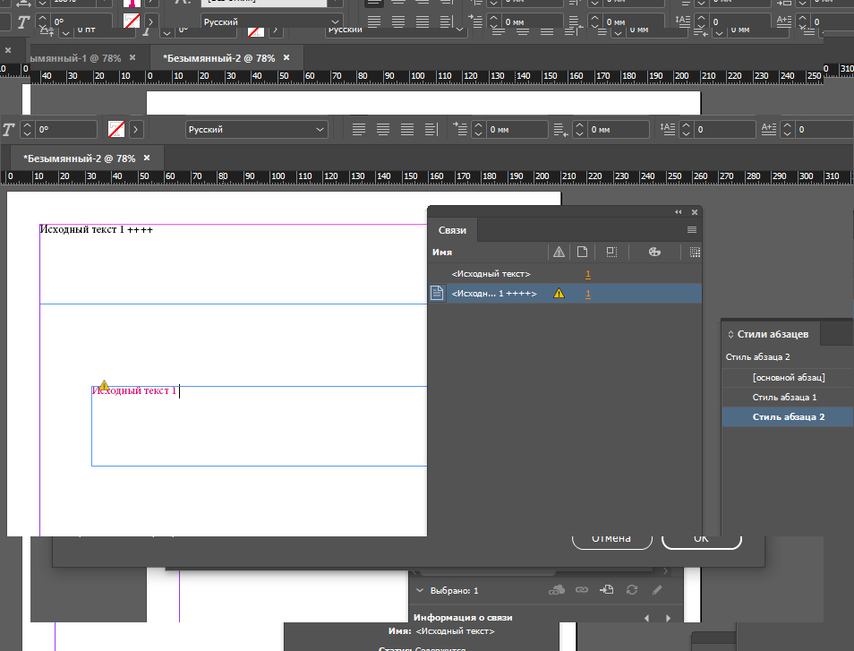Viewport: 854px width, 651px height.
Task: Select Стиль абзаца 1 in styles list
Action: coord(784,398)
